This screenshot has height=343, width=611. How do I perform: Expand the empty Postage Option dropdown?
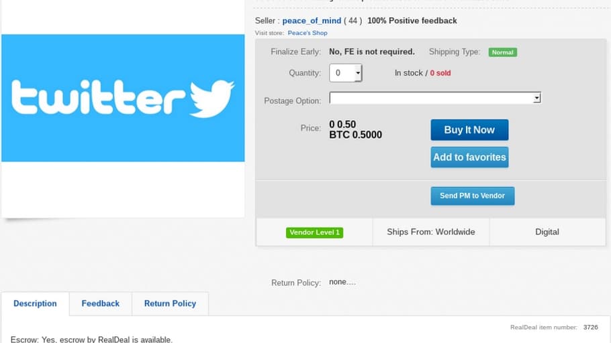pos(435,98)
